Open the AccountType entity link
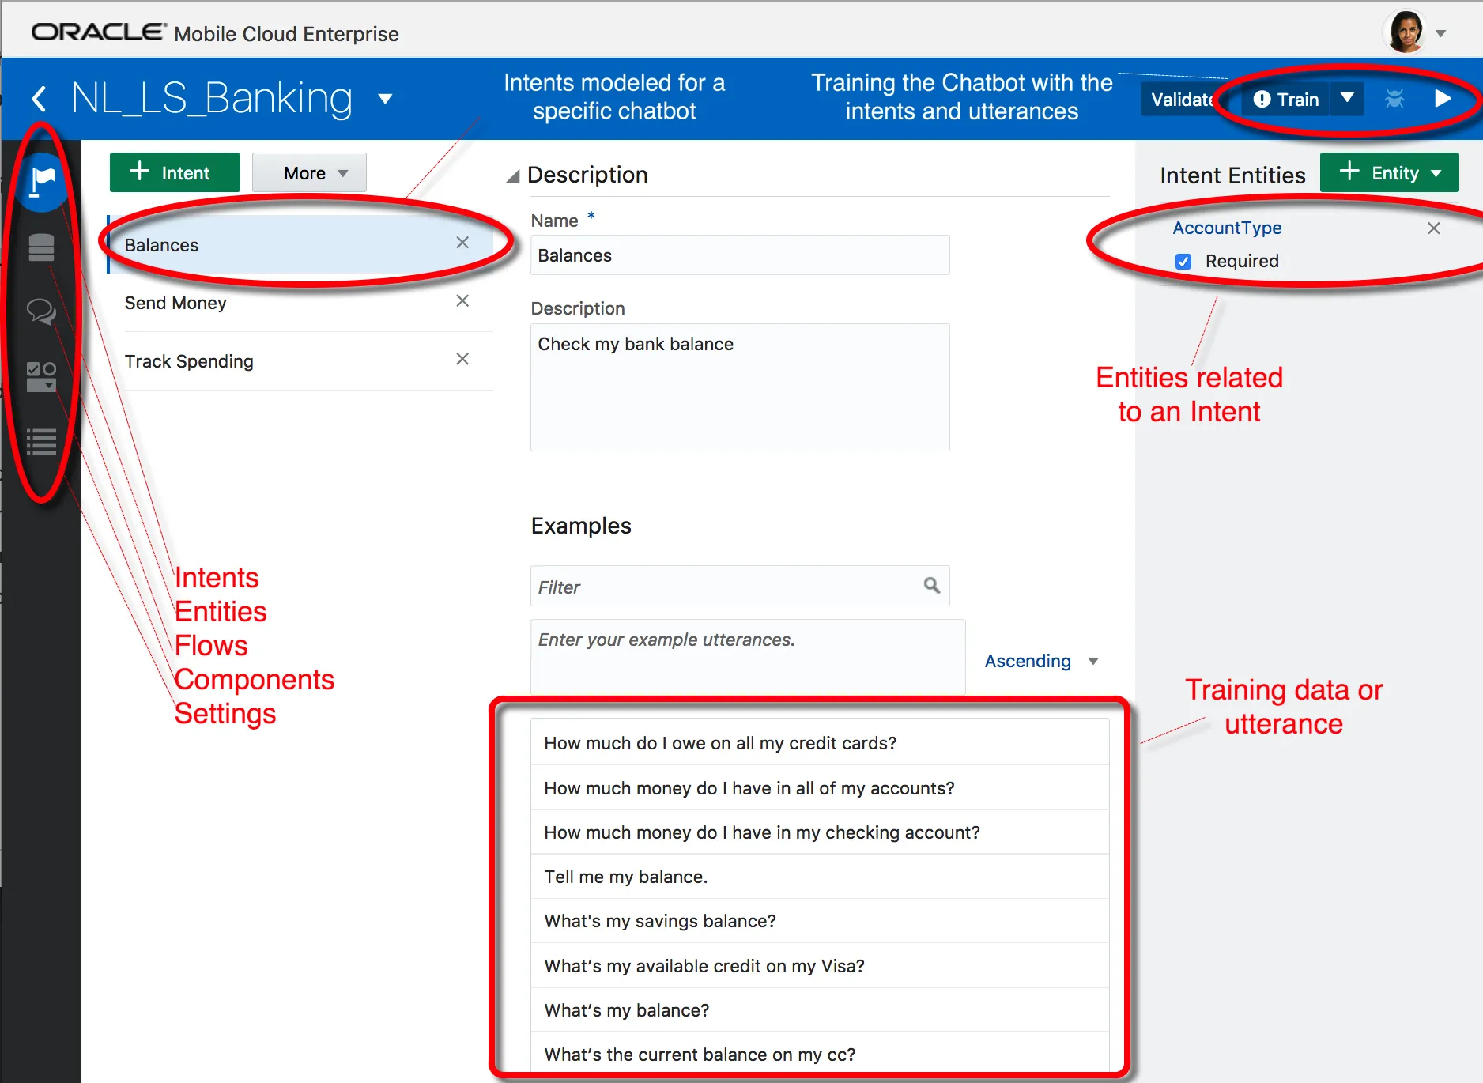 point(1227,228)
